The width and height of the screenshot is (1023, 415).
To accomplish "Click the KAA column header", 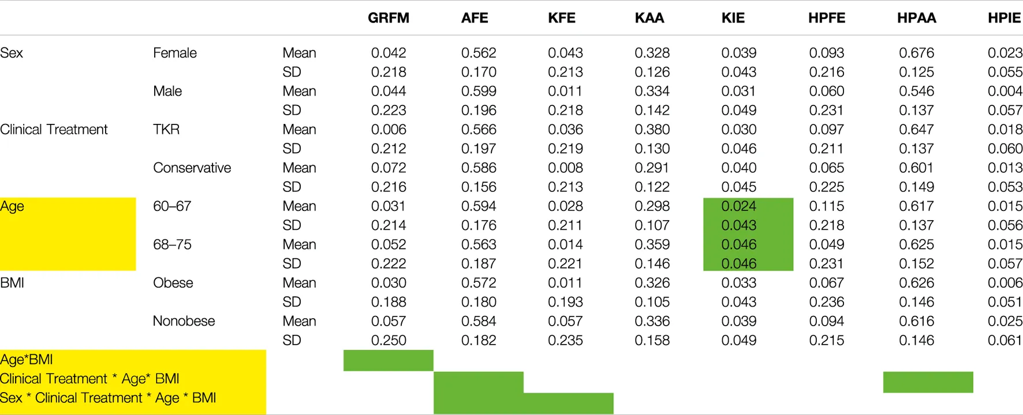I will point(649,18).
